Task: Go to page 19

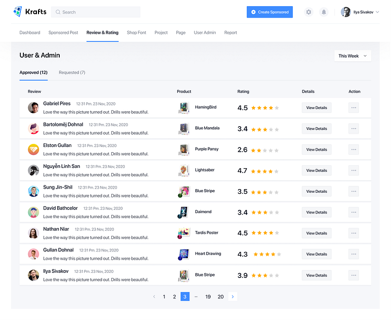Action: 208,297
